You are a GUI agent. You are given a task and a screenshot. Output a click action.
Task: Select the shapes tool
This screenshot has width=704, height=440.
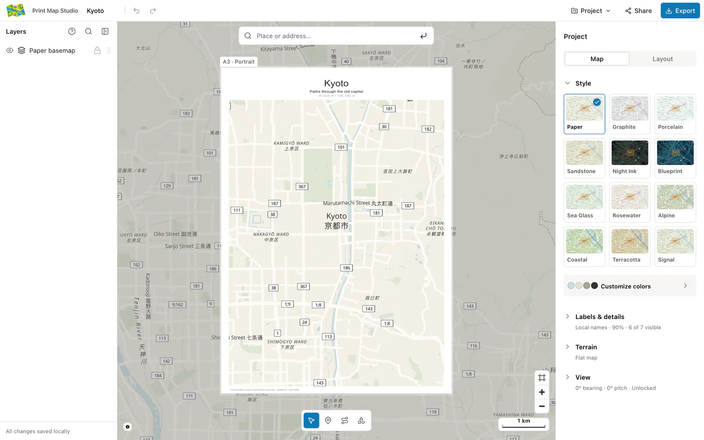click(361, 421)
